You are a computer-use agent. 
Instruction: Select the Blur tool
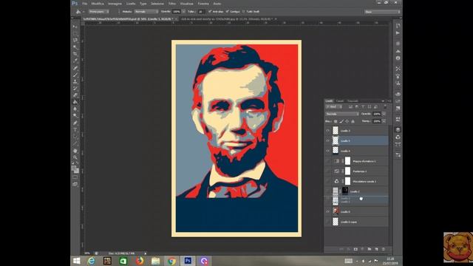[x=75, y=109]
